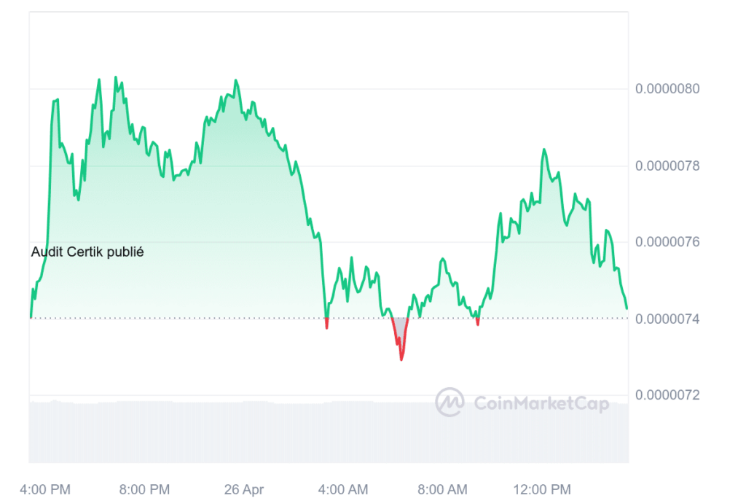The width and height of the screenshot is (746, 498).
Task: Click the CoinMarketCap logo icon
Action: (449, 402)
